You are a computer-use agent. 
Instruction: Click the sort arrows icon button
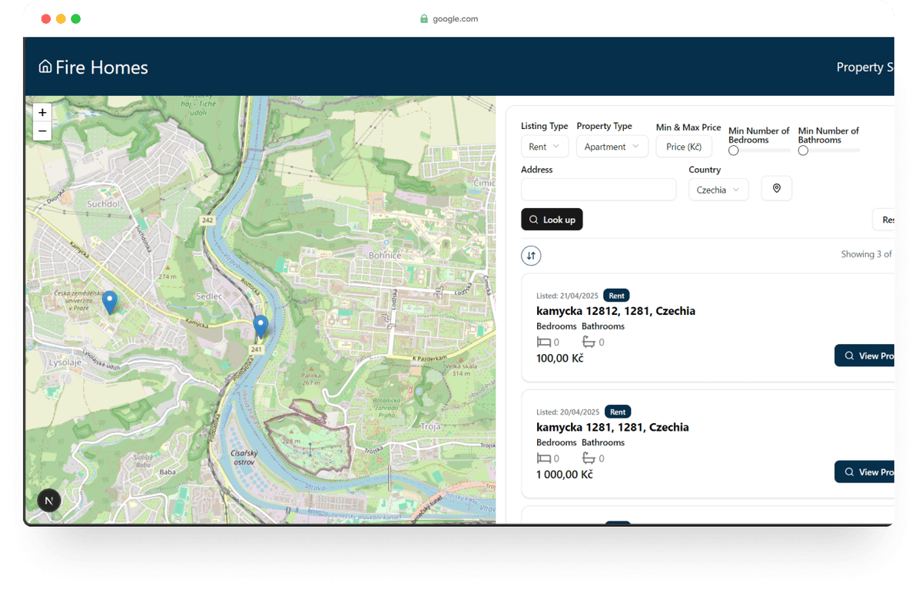531,255
